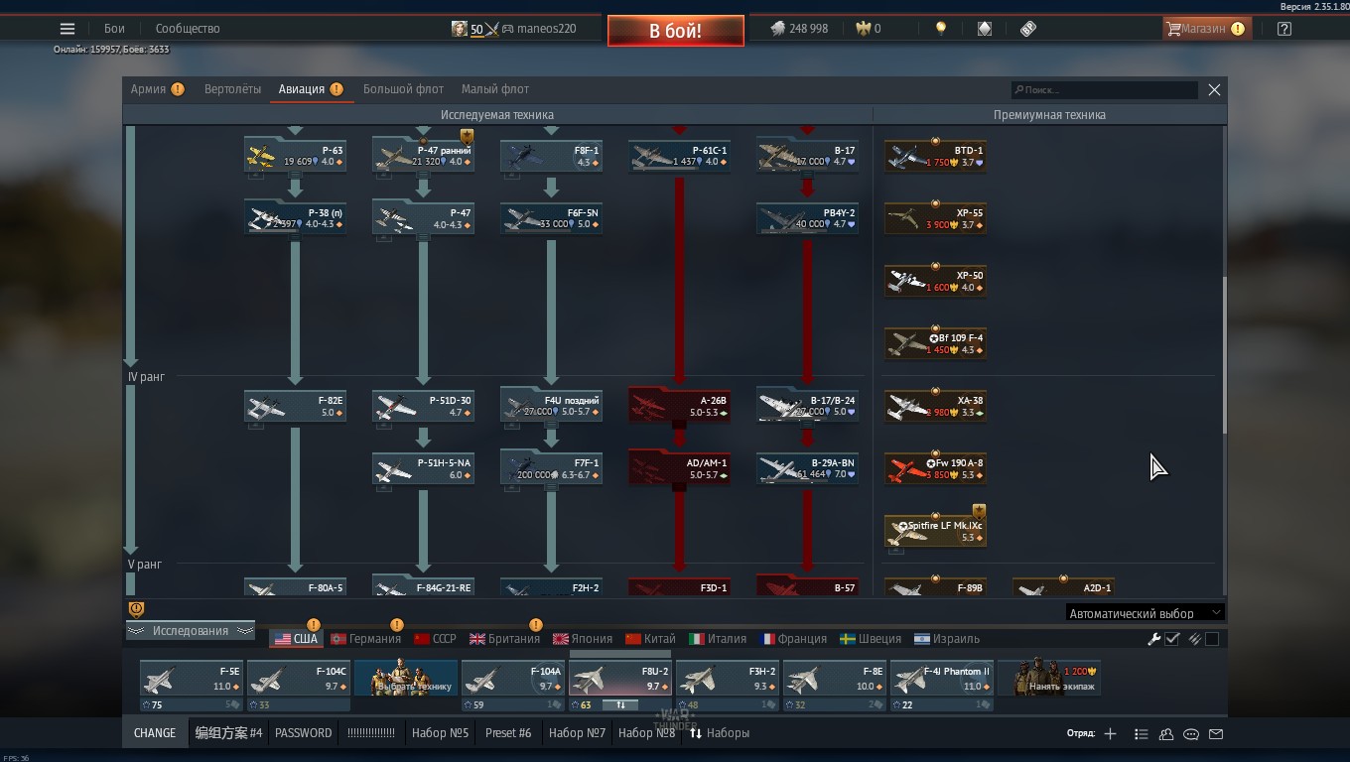Select the P-63 aircraft card
1350x762 pixels.
coord(296,156)
